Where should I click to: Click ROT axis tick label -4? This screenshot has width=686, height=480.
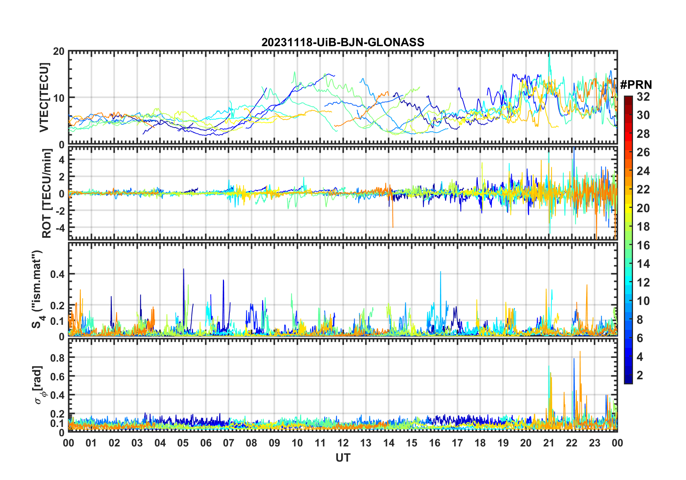pyautogui.click(x=60, y=227)
